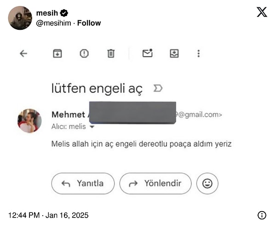Click the info icon at the bottom right
This screenshot has height=229, width=276.
coord(262,215)
